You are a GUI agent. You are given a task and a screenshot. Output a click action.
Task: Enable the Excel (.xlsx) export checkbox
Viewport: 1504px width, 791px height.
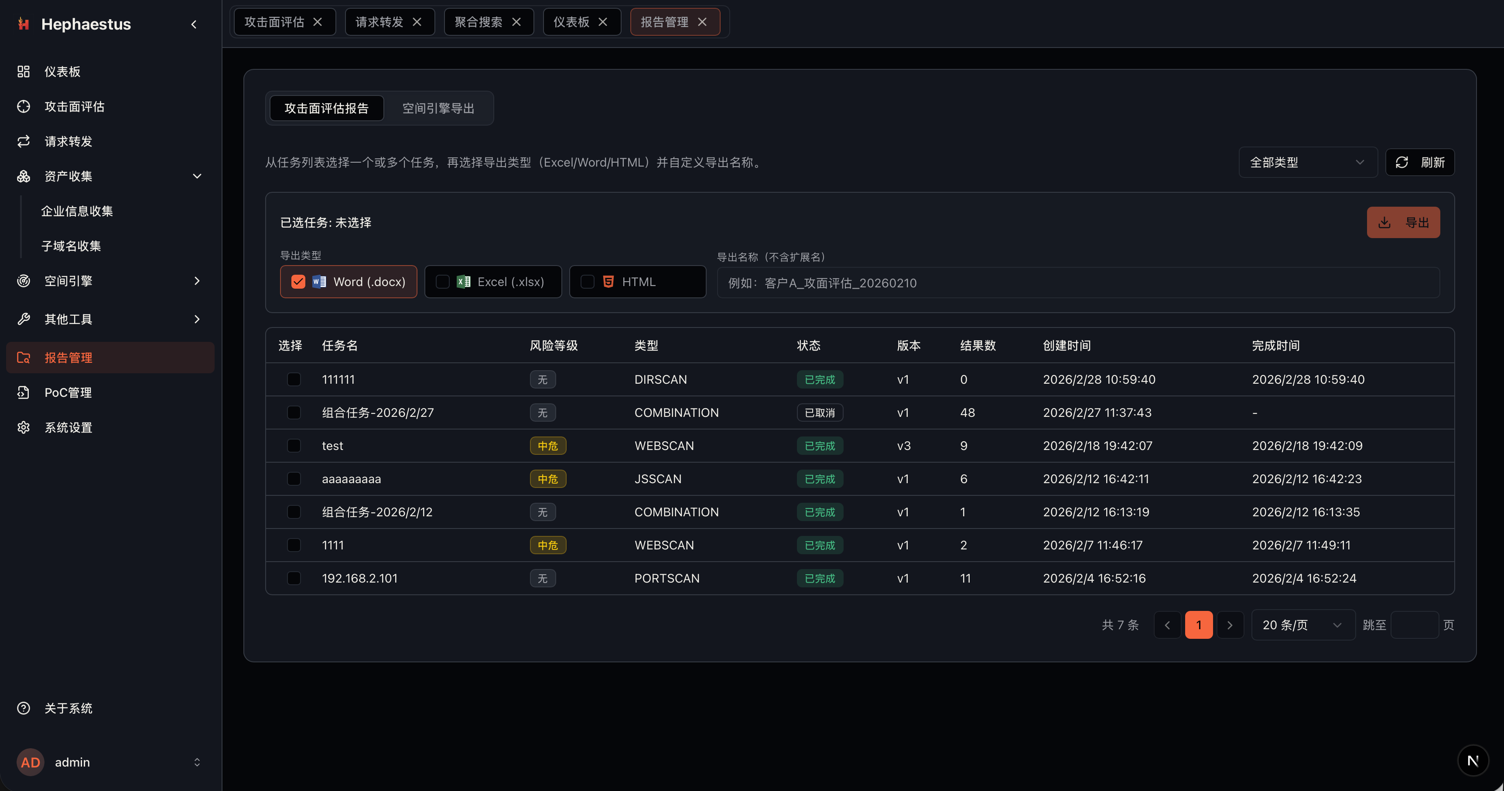pos(443,282)
